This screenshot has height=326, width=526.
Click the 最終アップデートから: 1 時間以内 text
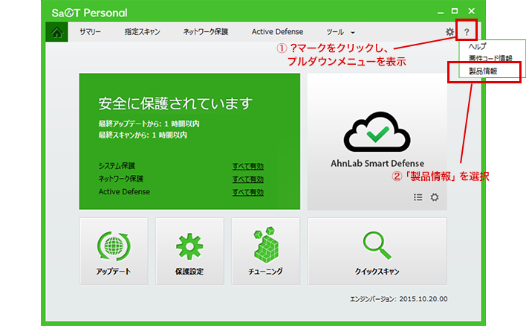point(149,124)
